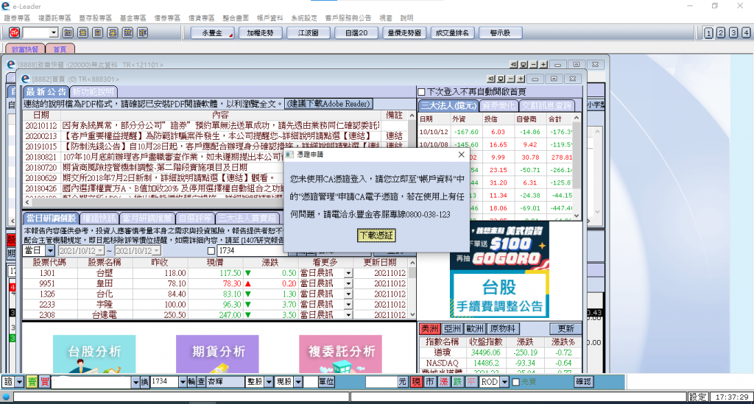Click the 更新 button in index panel

click(x=565, y=329)
